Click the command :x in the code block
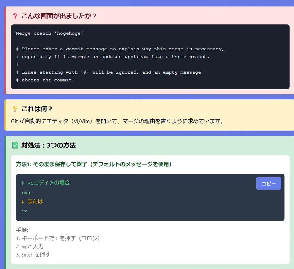 pos(24,211)
